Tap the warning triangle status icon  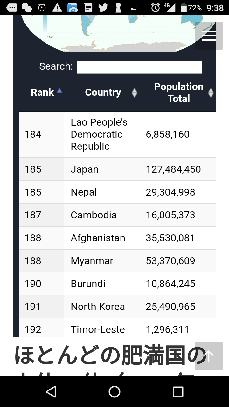pos(57,8)
